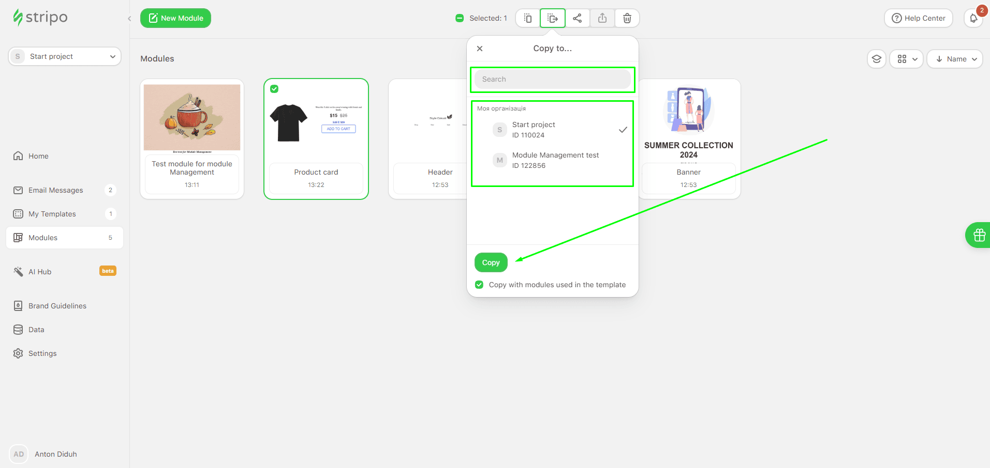The height and width of the screenshot is (468, 990).
Task: Open Brand Guidelines from the sidebar
Action: [57, 306]
